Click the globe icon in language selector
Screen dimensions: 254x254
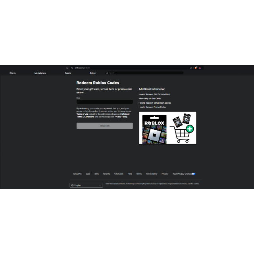pyautogui.click(x=72, y=185)
